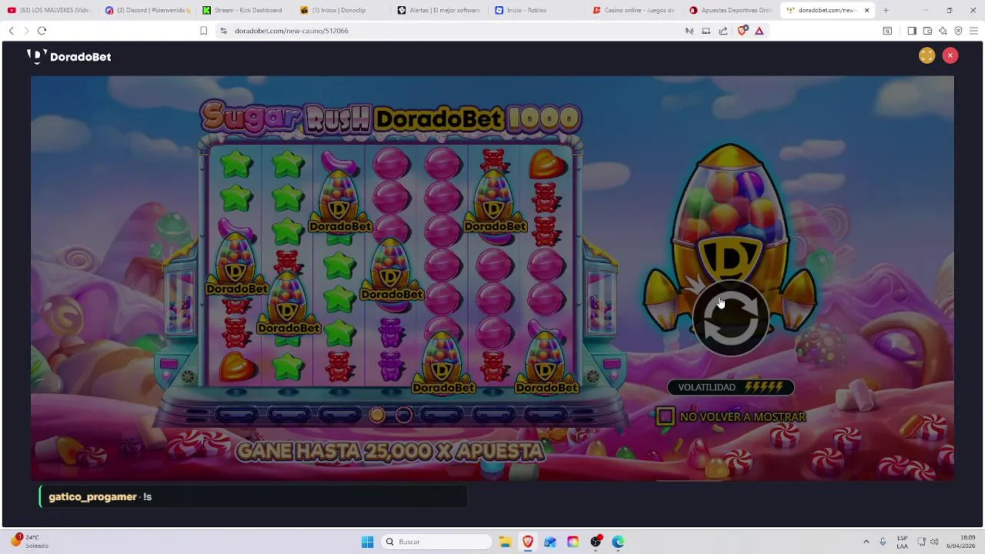Click the network tray icon
Image resolution: width=985 pixels, height=554 pixels.
coord(921,542)
